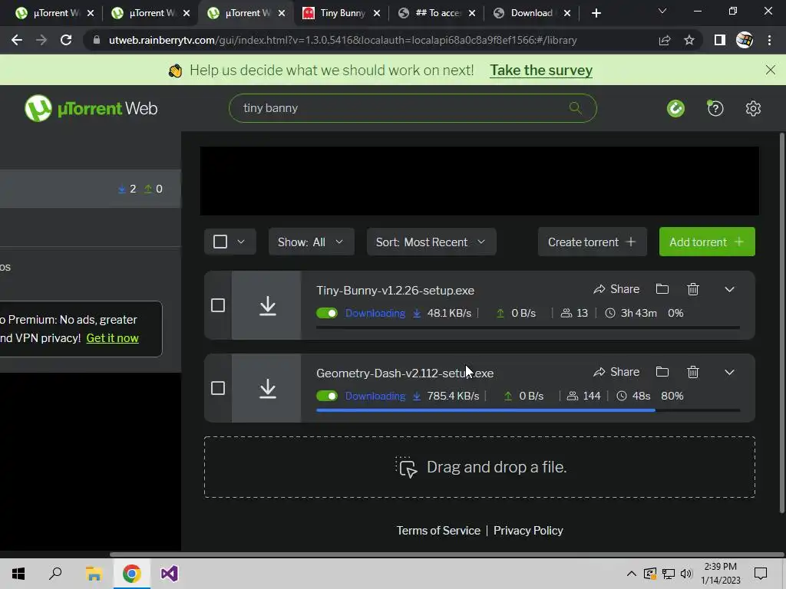
Task: Open the Windows notification center icon
Action: click(761, 574)
